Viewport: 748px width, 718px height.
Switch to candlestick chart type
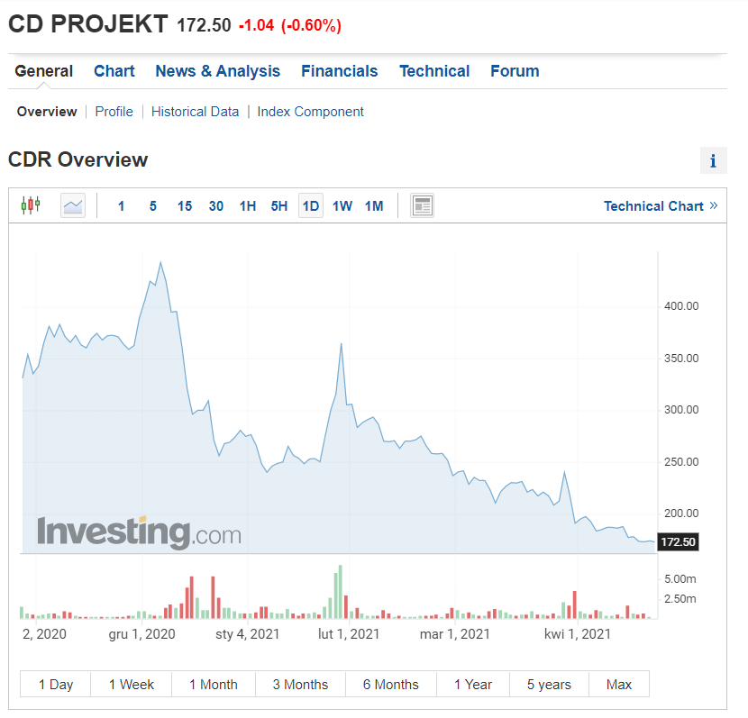point(31,205)
